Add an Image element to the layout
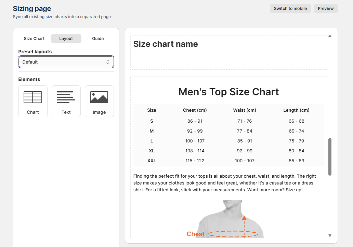 [99, 101]
